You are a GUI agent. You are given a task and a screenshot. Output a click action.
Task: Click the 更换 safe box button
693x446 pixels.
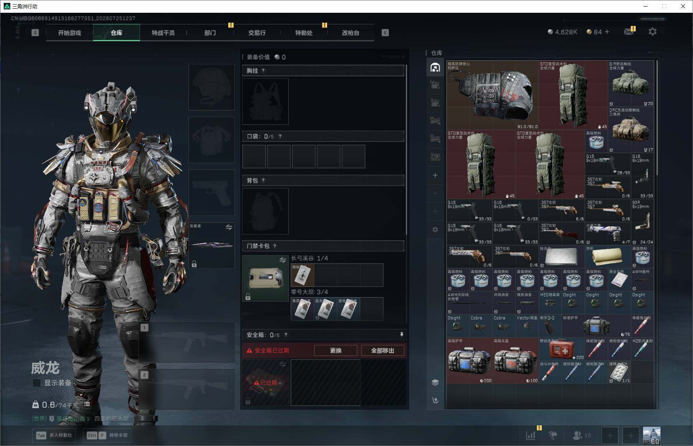coord(336,350)
